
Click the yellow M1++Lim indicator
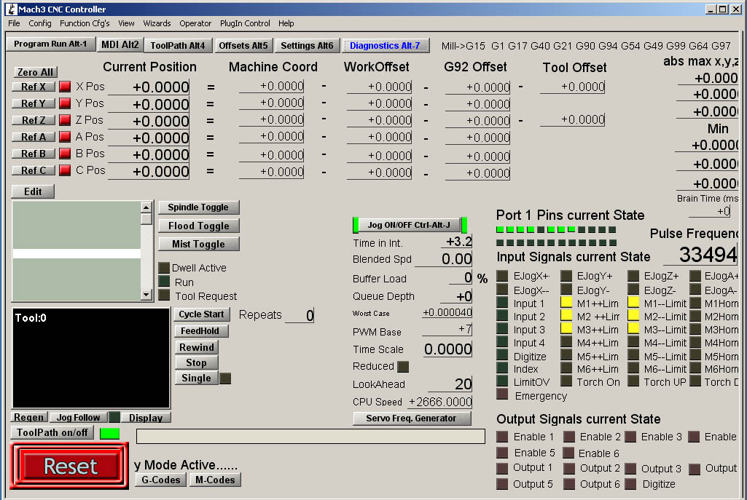[566, 303]
